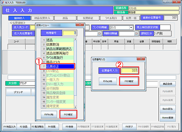This screenshot has width=182, height=132.
Task: Click the 直前の伝票番号 value 337
Action: tap(170, 18)
